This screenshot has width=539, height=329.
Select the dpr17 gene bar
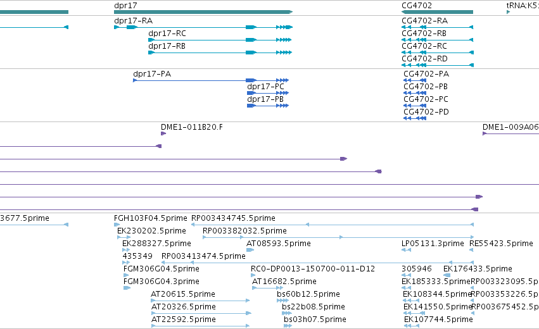[203, 12]
